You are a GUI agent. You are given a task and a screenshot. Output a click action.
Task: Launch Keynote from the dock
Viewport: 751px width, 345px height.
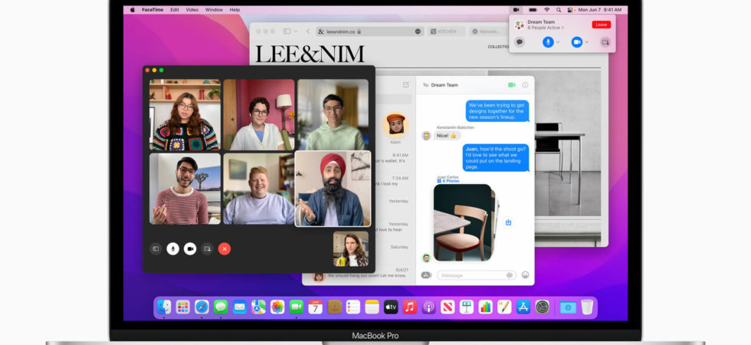467,307
